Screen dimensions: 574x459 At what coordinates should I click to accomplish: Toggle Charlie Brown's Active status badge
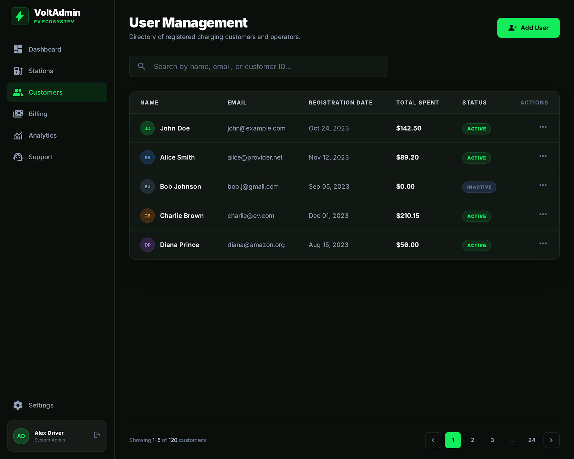[476, 216]
